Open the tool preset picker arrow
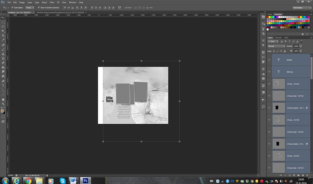313x184 pixels. point(8,7)
